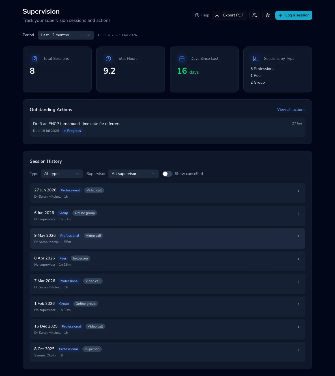This screenshot has height=376, width=335.
Task: Click Video call tag on 27 Jun 2026 row
Action: (x=94, y=190)
